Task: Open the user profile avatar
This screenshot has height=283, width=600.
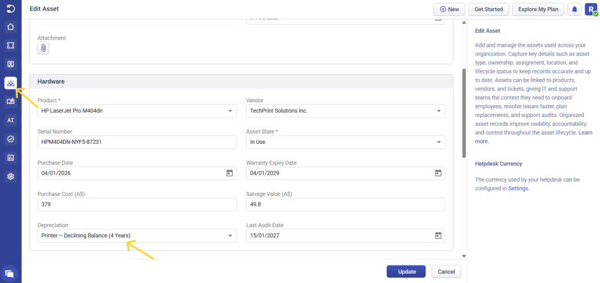Action: [x=591, y=9]
